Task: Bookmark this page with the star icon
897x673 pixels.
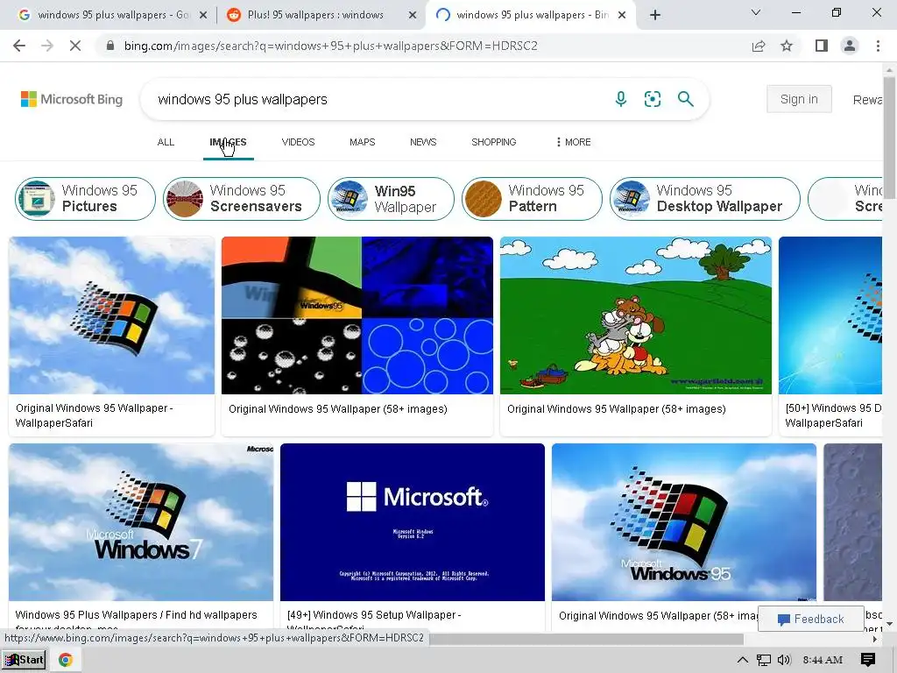Action: click(787, 46)
